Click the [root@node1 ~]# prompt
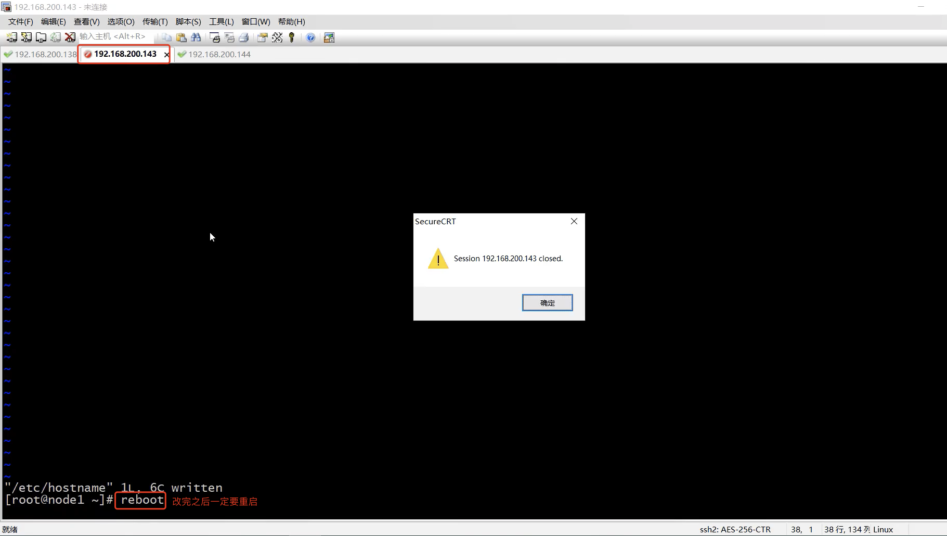 [59, 500]
